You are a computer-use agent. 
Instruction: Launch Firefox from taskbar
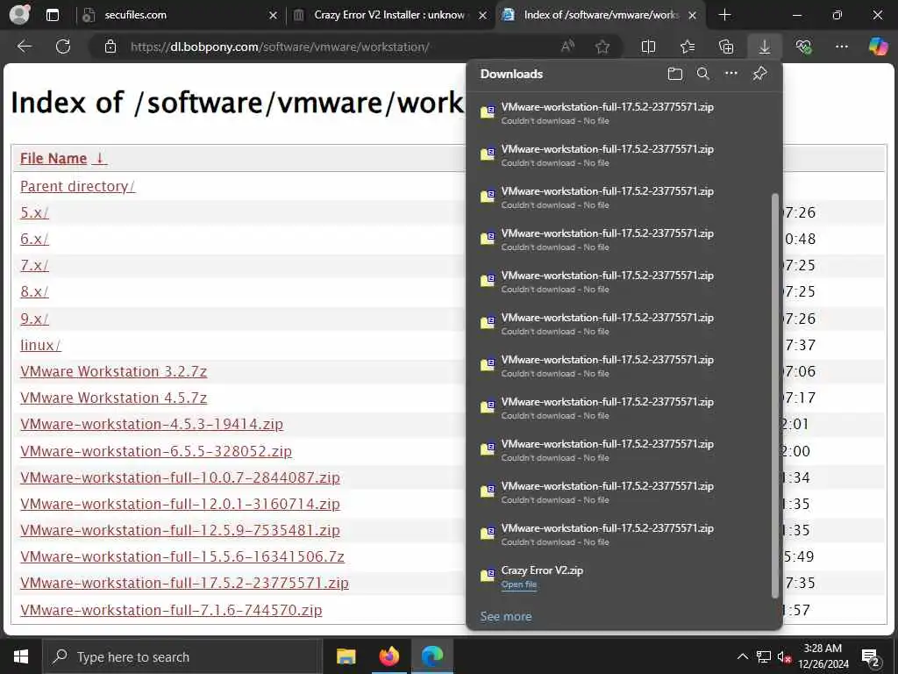click(388, 656)
